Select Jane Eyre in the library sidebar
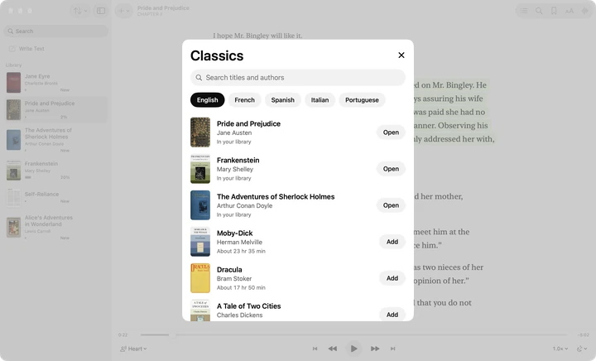The height and width of the screenshot is (361, 596). 56,83
